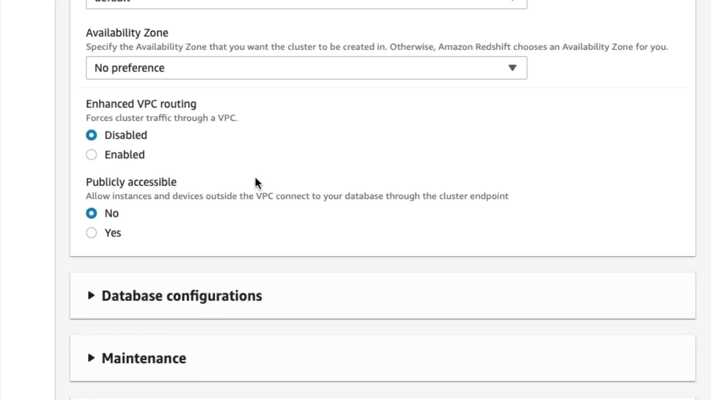Viewport: 711px width, 400px height.
Task: Choose the No radio under Publicly accessible
Action: pos(91,213)
